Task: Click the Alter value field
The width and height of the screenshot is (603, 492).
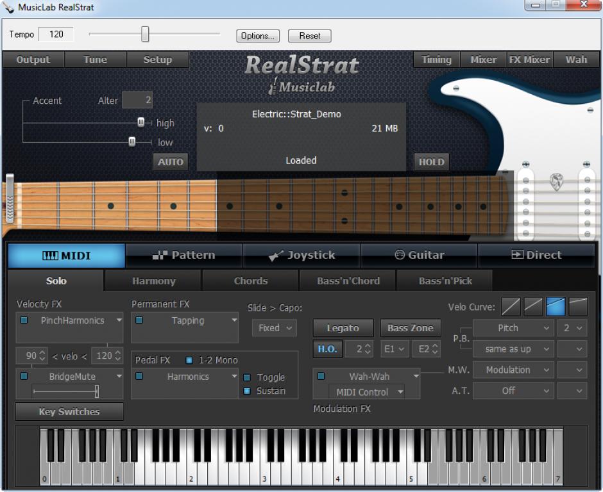Action: pos(137,100)
